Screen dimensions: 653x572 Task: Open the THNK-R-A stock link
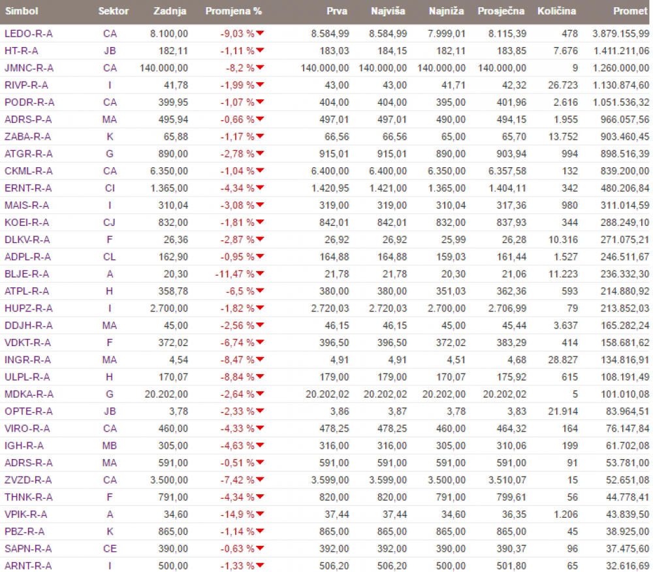tap(28, 497)
